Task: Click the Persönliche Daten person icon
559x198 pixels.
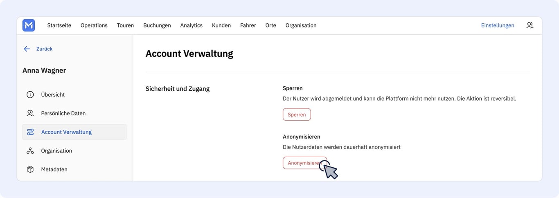Action: [x=30, y=113]
